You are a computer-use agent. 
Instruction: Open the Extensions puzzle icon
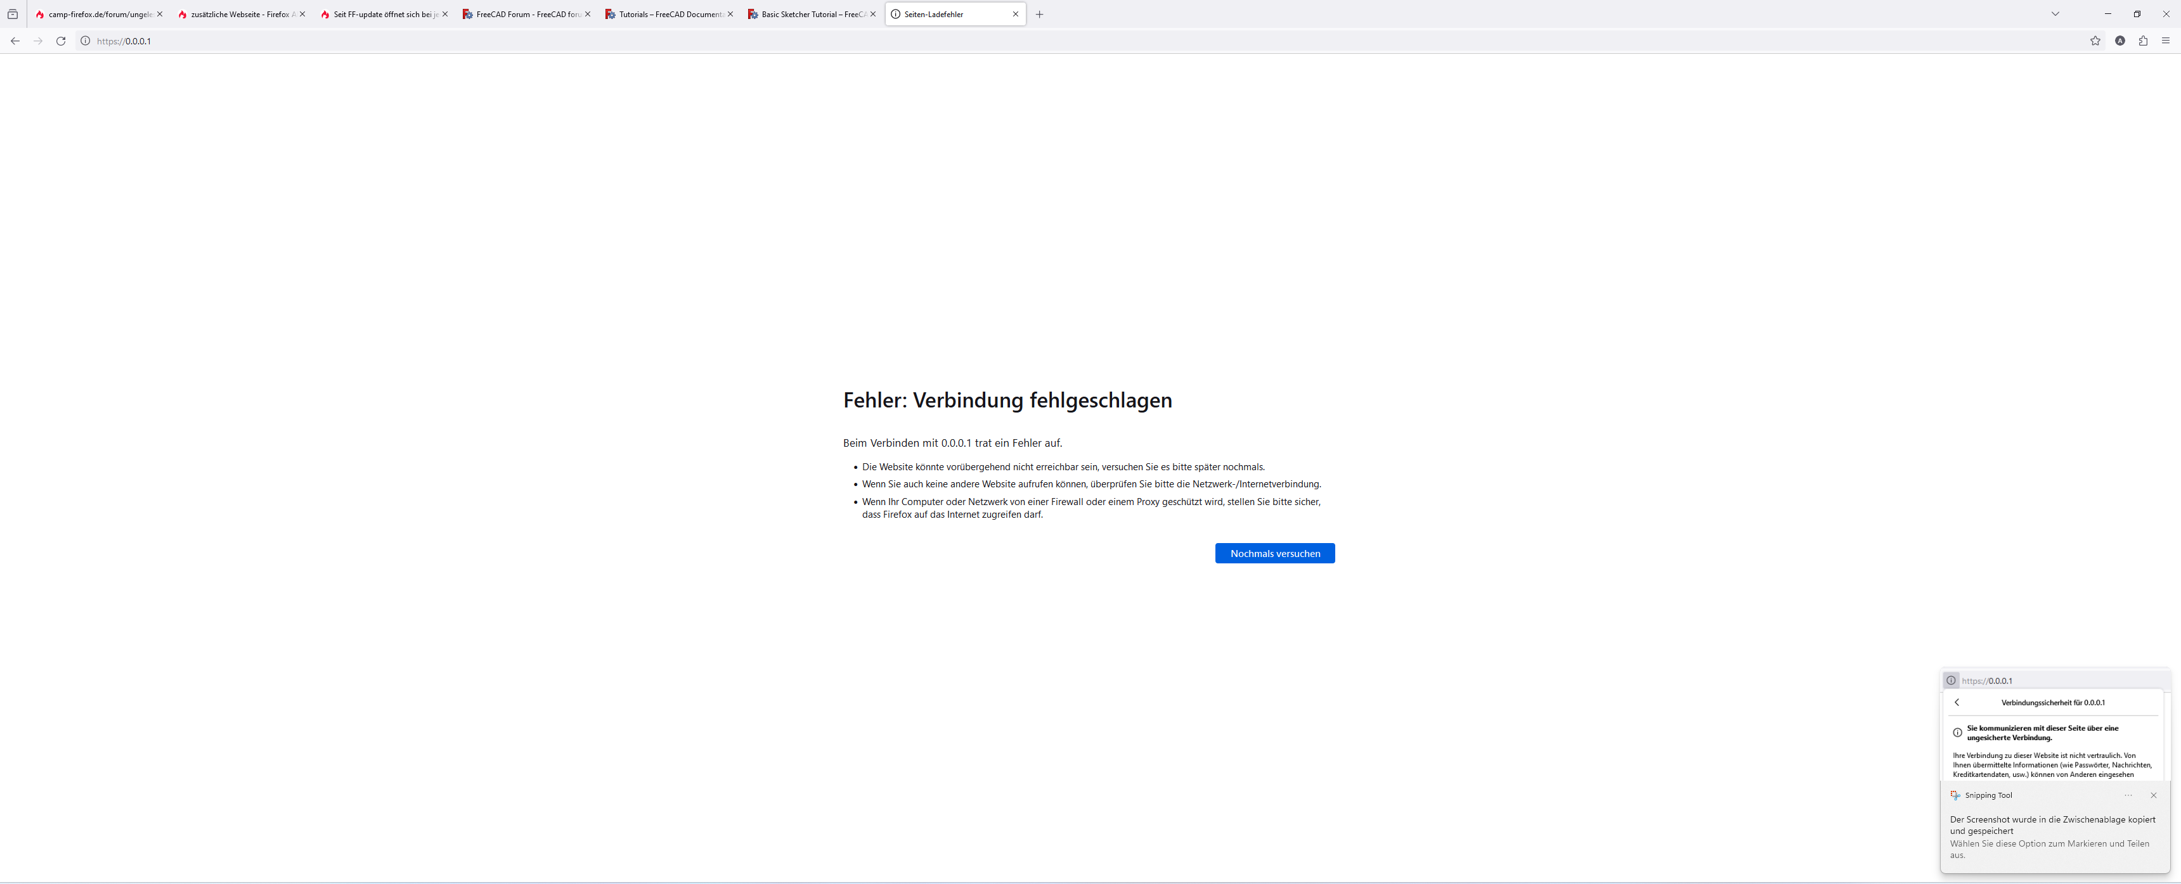2143,41
